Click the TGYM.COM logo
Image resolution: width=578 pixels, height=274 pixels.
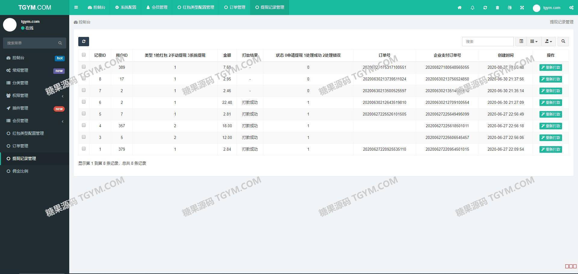35,8
